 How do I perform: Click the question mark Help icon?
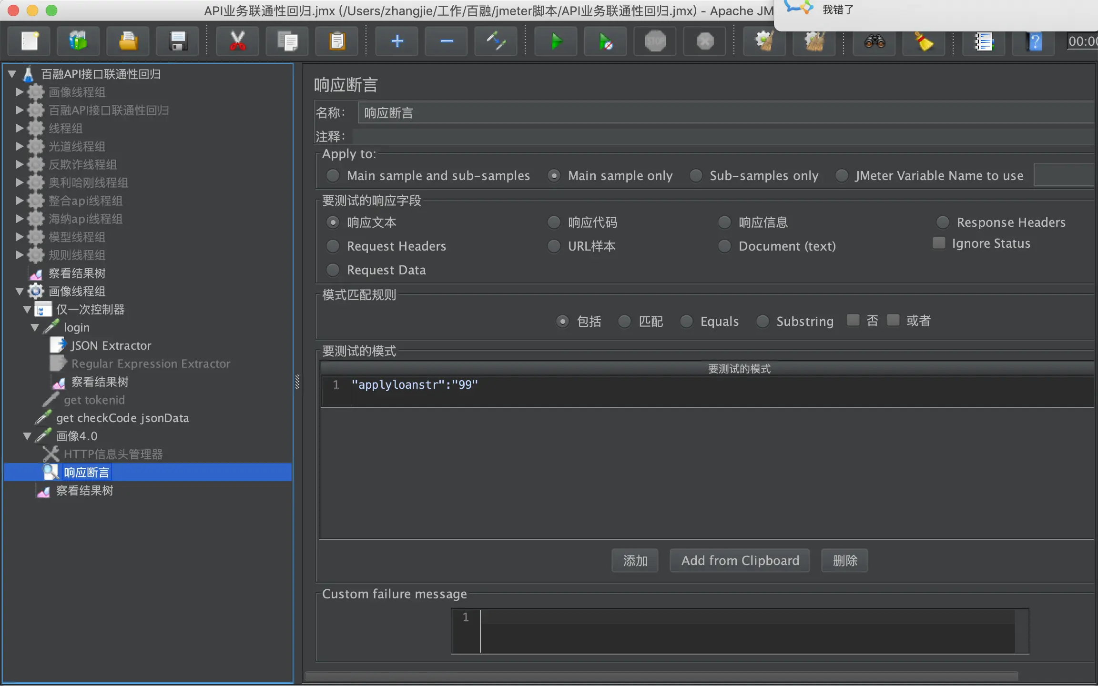coord(1033,42)
